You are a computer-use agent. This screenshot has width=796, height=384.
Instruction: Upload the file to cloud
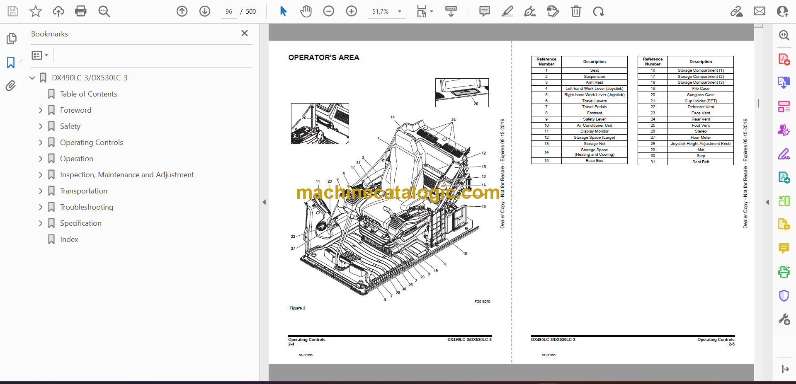click(58, 11)
